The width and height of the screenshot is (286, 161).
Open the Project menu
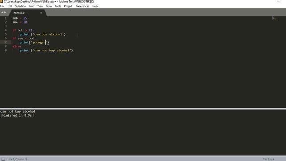(x=68, y=6)
